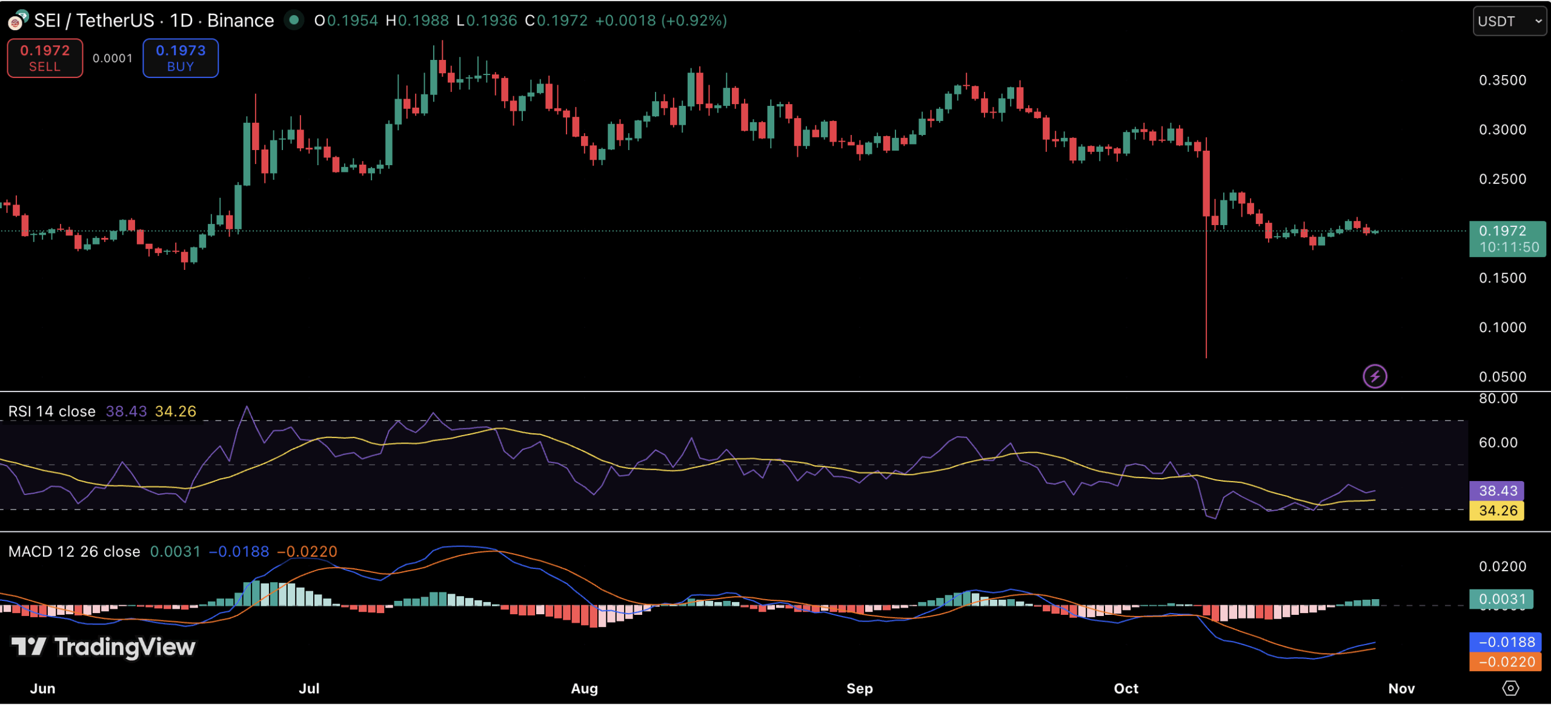Click the yellow RSI average 34.26 tag

pos(1497,510)
